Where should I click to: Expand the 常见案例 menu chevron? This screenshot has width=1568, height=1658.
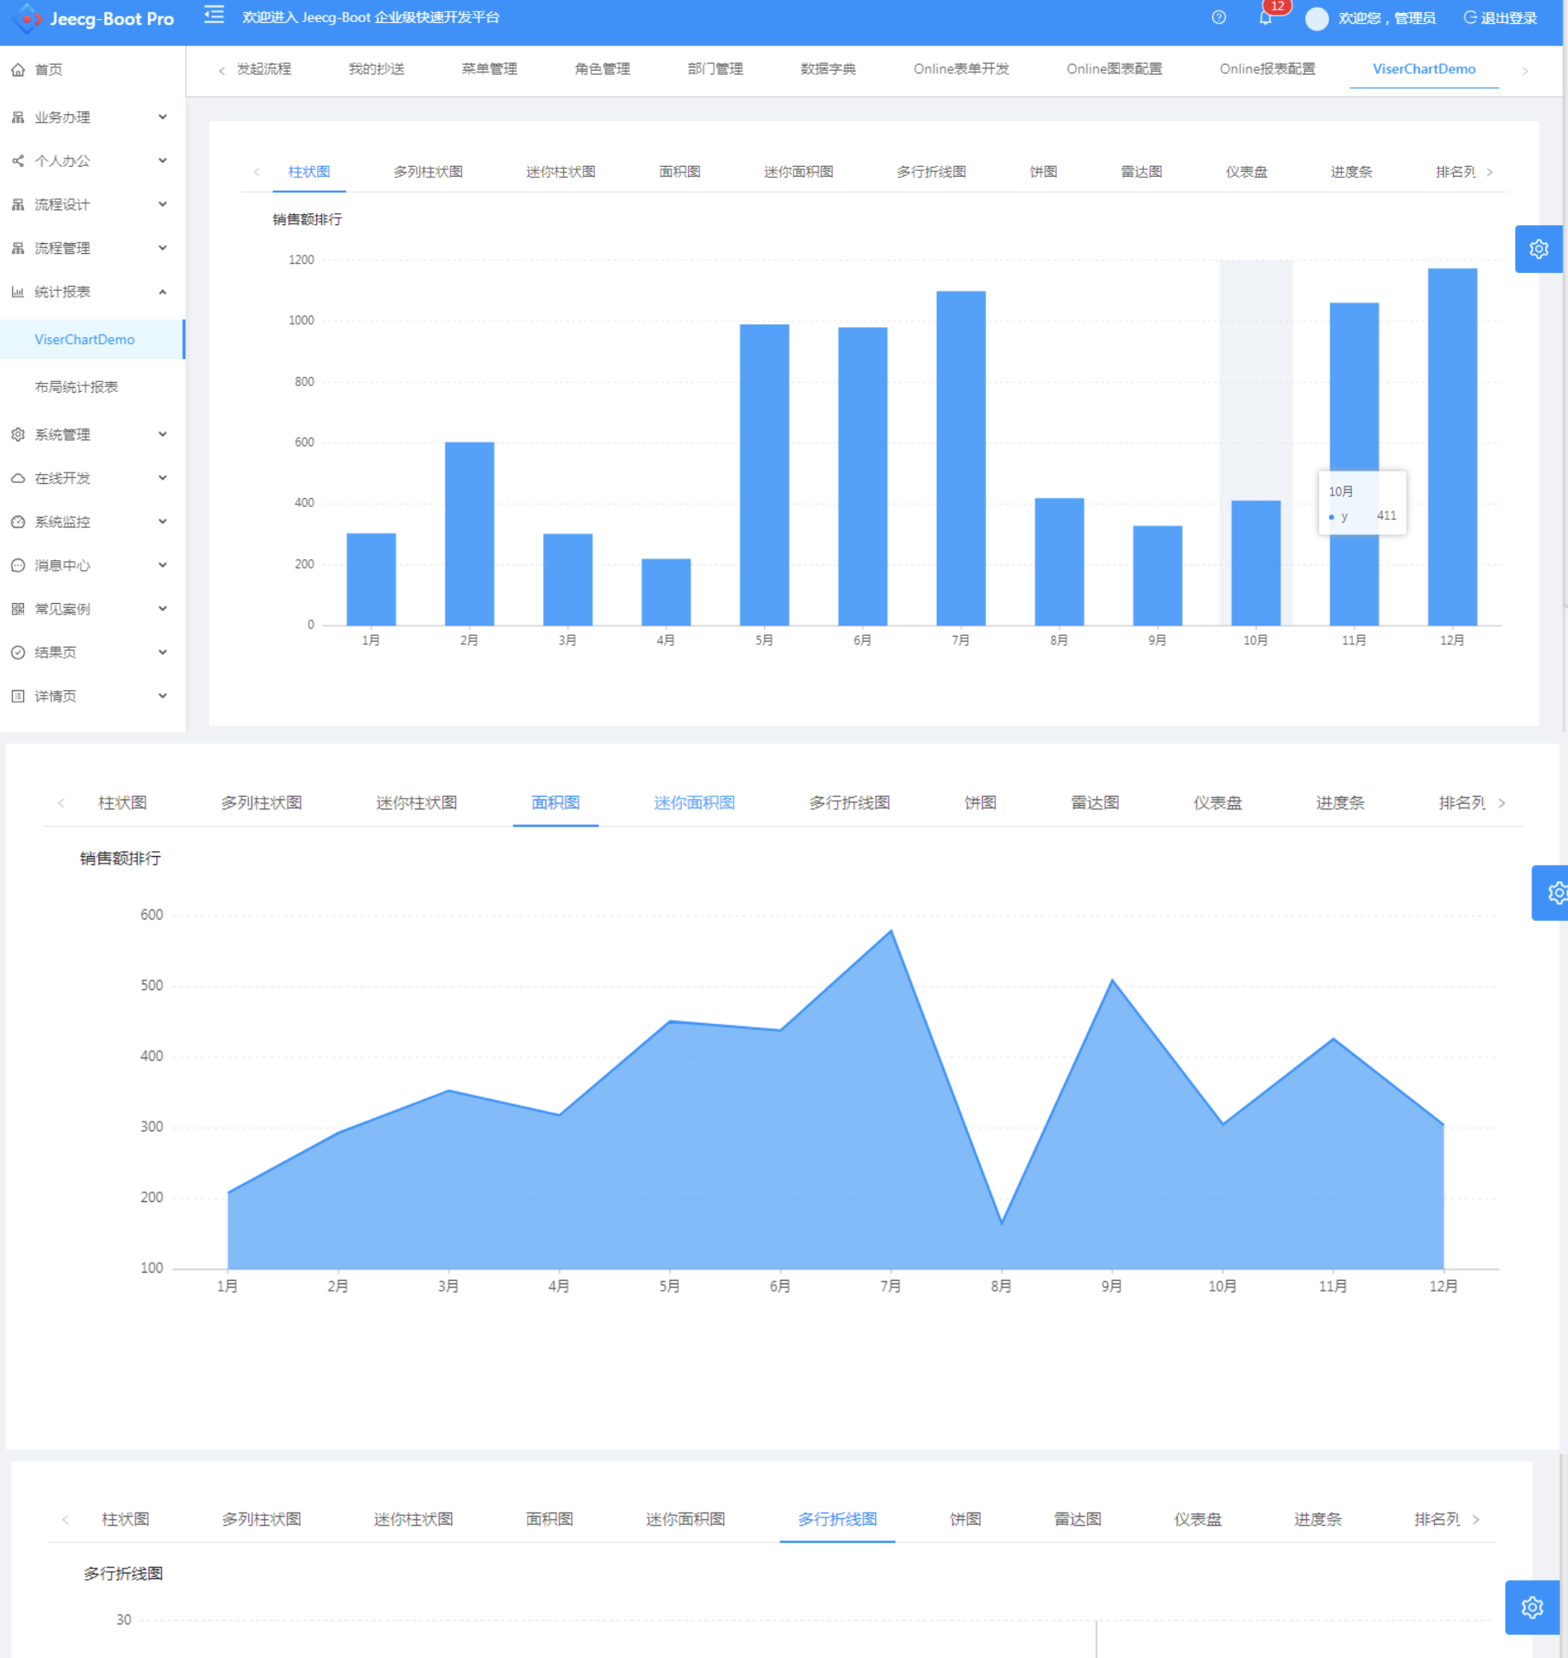point(162,608)
